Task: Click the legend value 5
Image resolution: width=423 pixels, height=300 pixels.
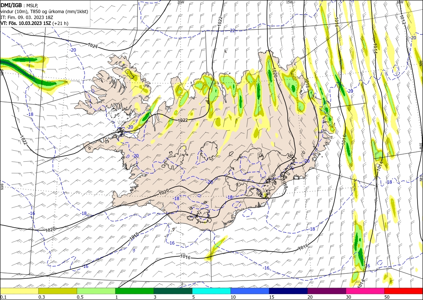Action: tap(193, 297)
